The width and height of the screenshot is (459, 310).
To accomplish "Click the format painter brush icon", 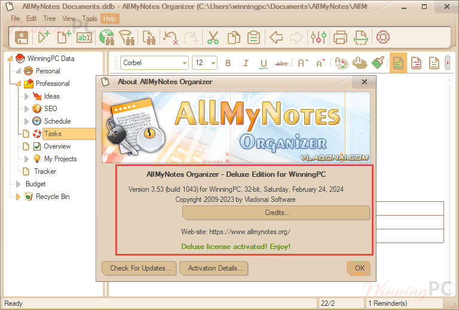I will tap(378, 63).
